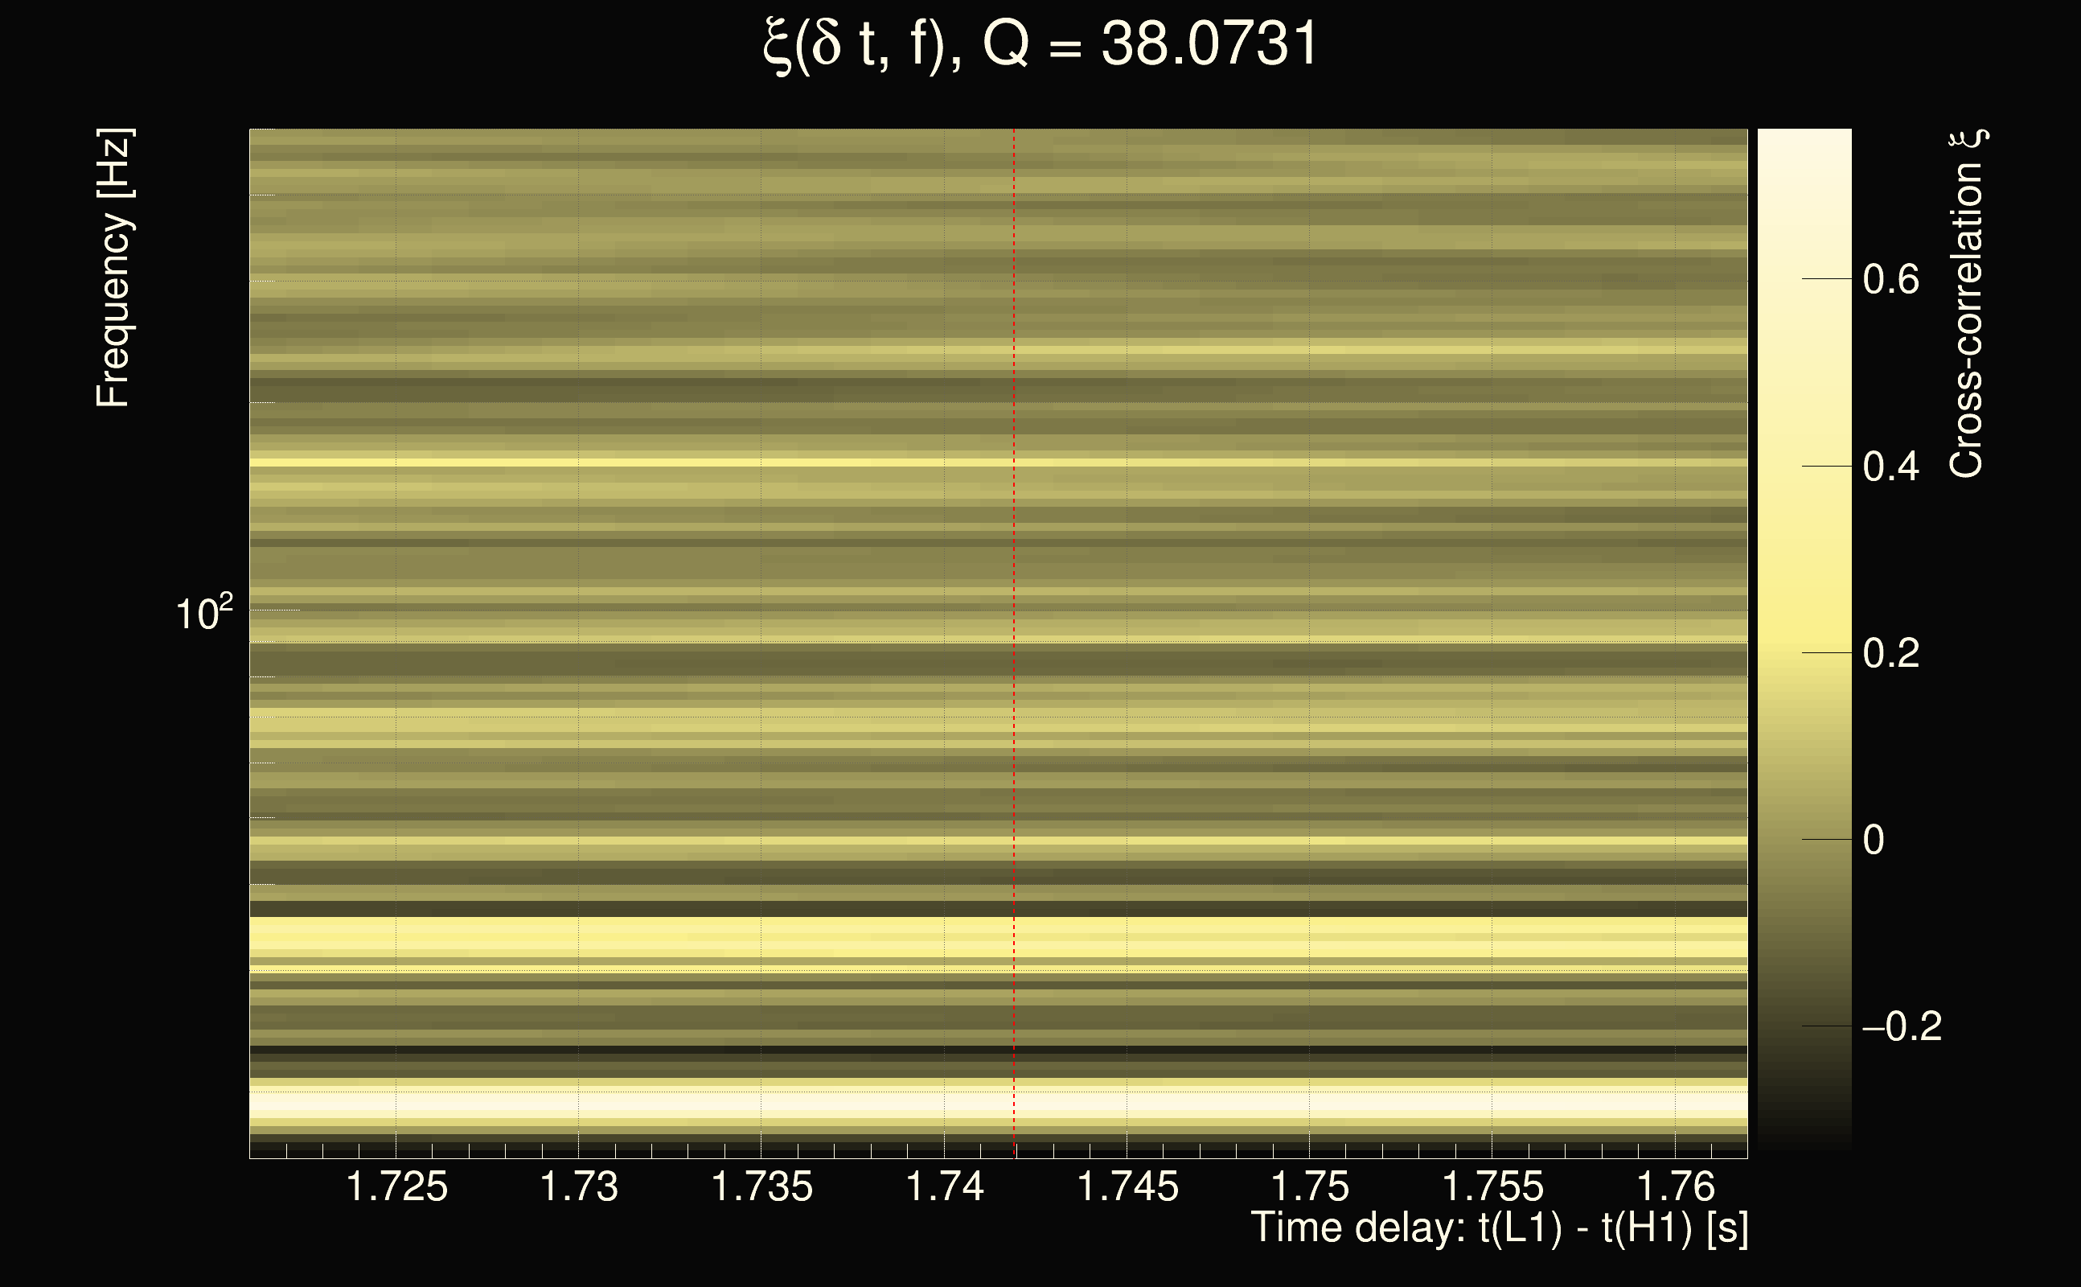Viewport: 2081px width, 1287px height.
Task: Click the 0.4 value on the colorbar
Action: [1890, 467]
